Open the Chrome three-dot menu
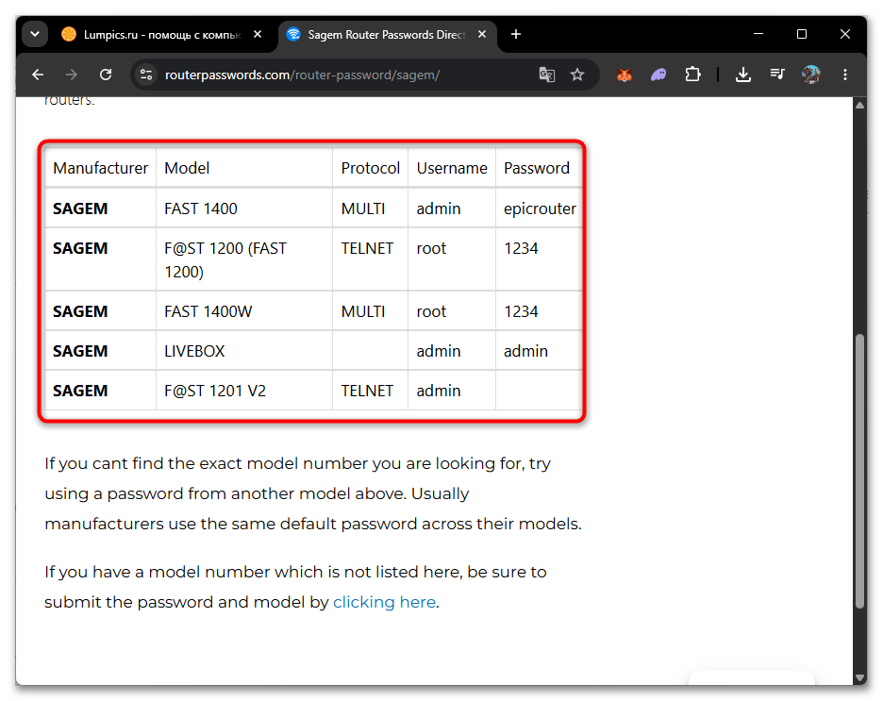883x701 pixels. pos(844,75)
